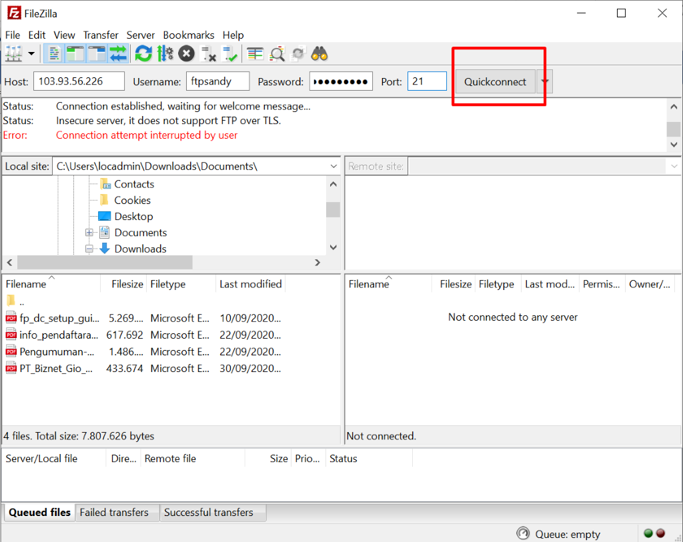Screen dimensions: 683x542
Task: Switch to Queued files tab
Action: [39, 513]
